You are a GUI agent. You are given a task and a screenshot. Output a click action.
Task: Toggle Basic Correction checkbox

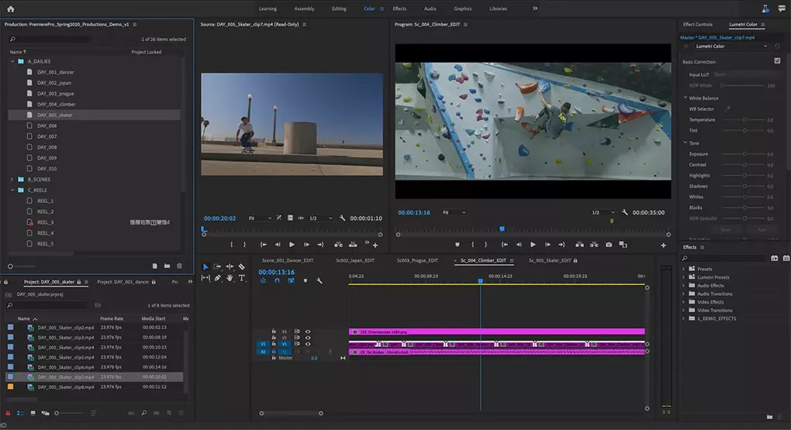tap(777, 61)
